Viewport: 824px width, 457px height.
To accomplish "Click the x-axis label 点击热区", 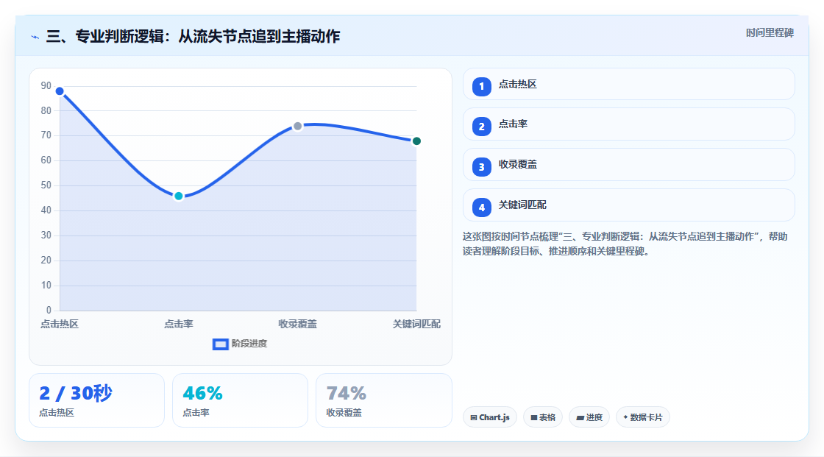I will (60, 324).
